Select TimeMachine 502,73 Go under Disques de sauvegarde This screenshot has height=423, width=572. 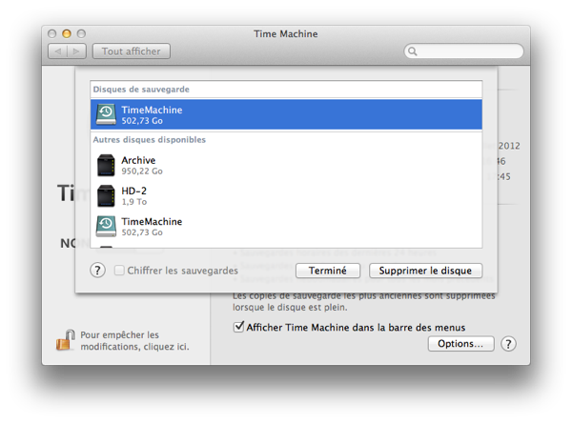[x=286, y=115]
